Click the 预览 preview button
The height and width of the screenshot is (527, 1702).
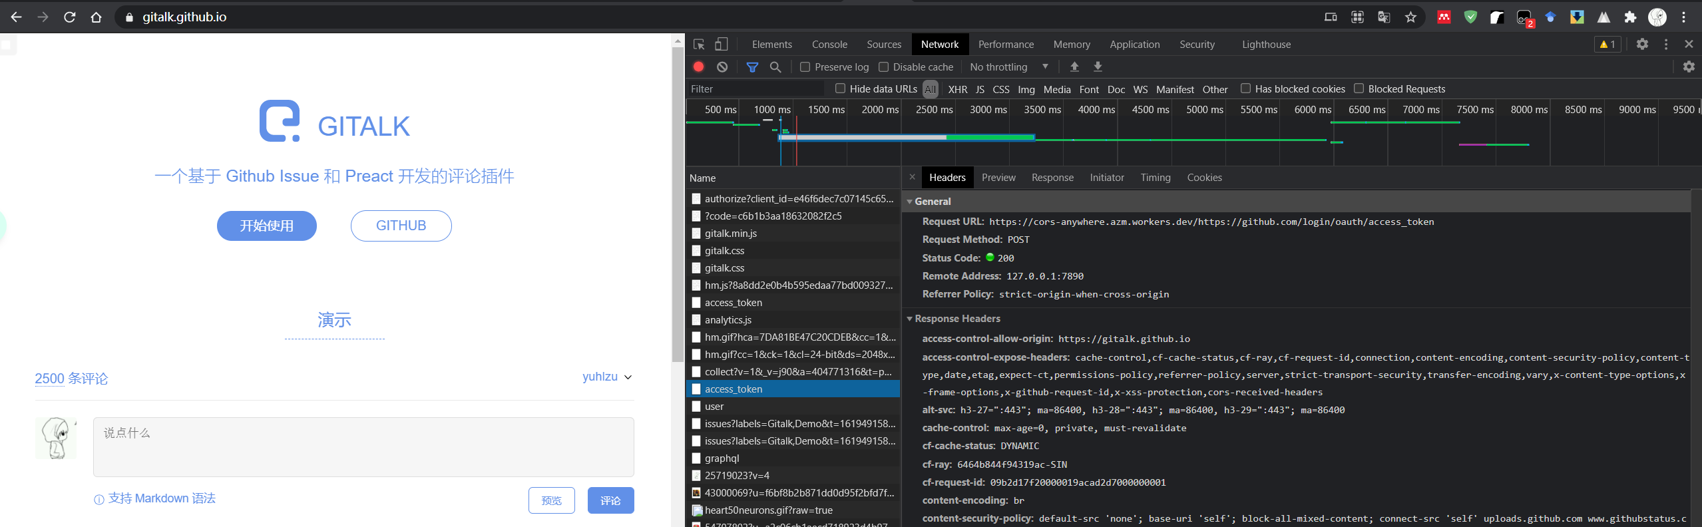pyautogui.click(x=552, y=500)
